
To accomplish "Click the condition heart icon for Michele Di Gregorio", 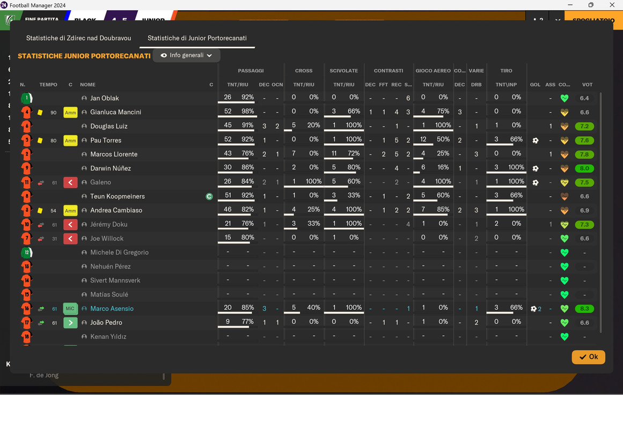I will 564,253.
